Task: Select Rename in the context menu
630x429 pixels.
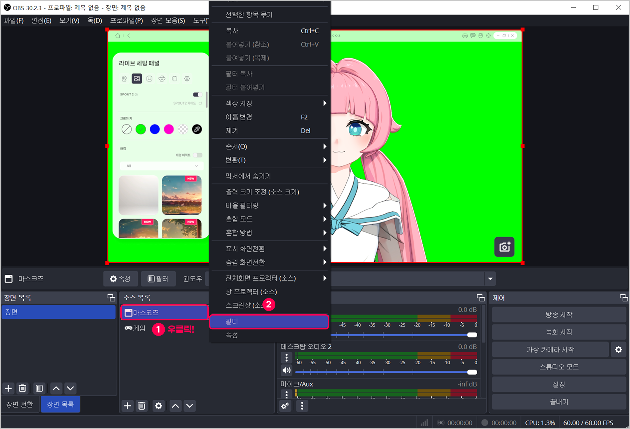Action: 270,117
